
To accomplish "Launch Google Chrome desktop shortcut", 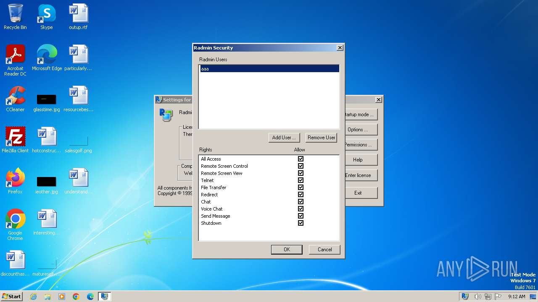I will [15, 225].
